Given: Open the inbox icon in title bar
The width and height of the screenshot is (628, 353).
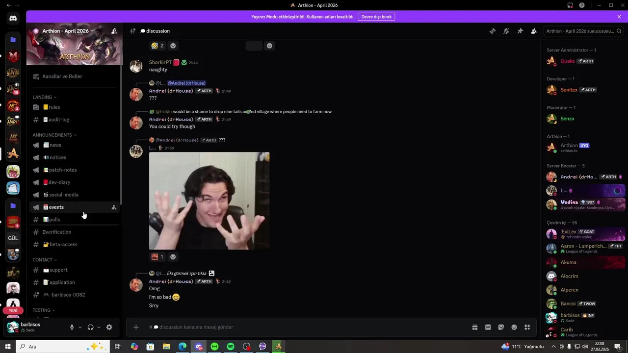Looking at the screenshot, I should click(570, 5).
